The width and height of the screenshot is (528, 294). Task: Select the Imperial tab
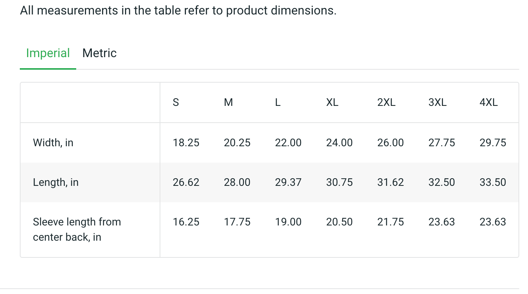48,53
